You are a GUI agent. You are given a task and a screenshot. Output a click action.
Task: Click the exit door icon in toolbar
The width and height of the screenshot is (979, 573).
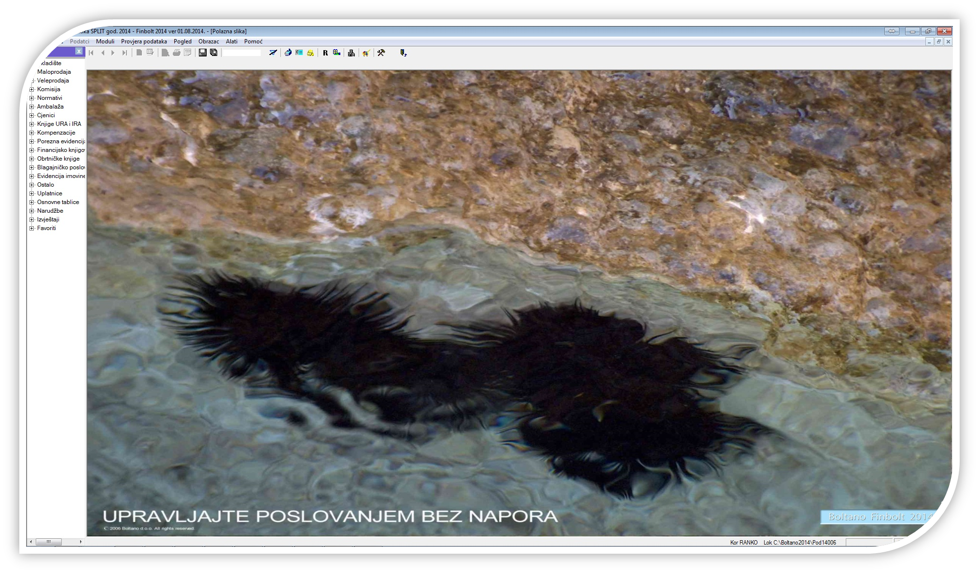coord(403,53)
